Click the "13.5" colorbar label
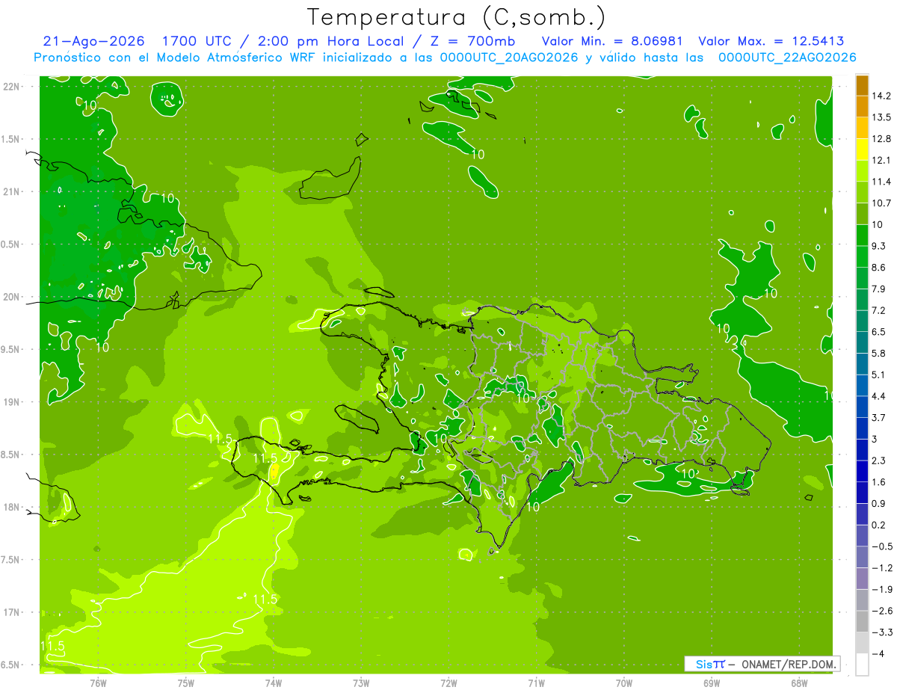The width and height of the screenshot is (897, 693). click(881, 117)
